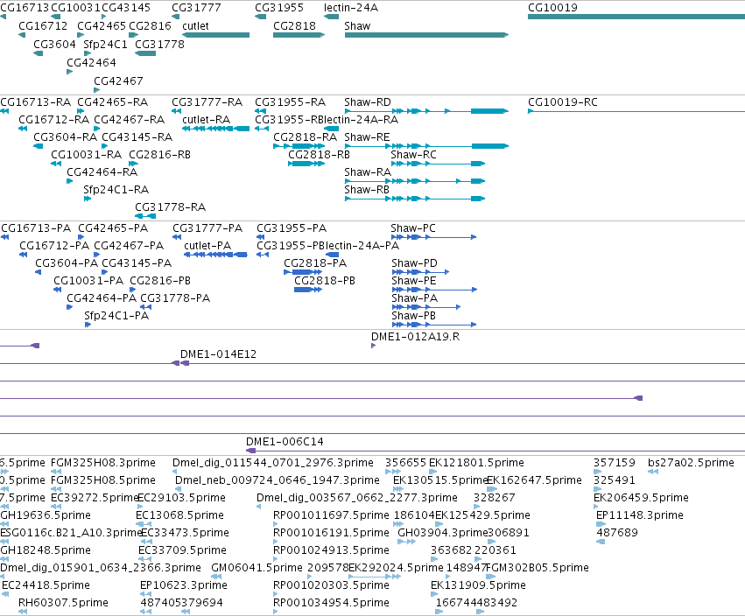The width and height of the screenshot is (745, 616).
Task: Click the EP11148.3prime EST label
Action: pos(640,515)
